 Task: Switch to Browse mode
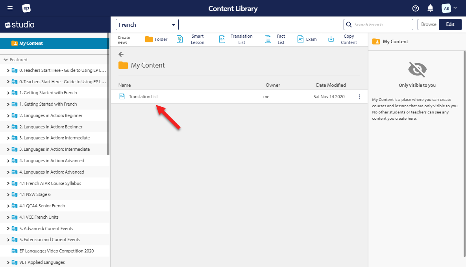pyautogui.click(x=428, y=24)
